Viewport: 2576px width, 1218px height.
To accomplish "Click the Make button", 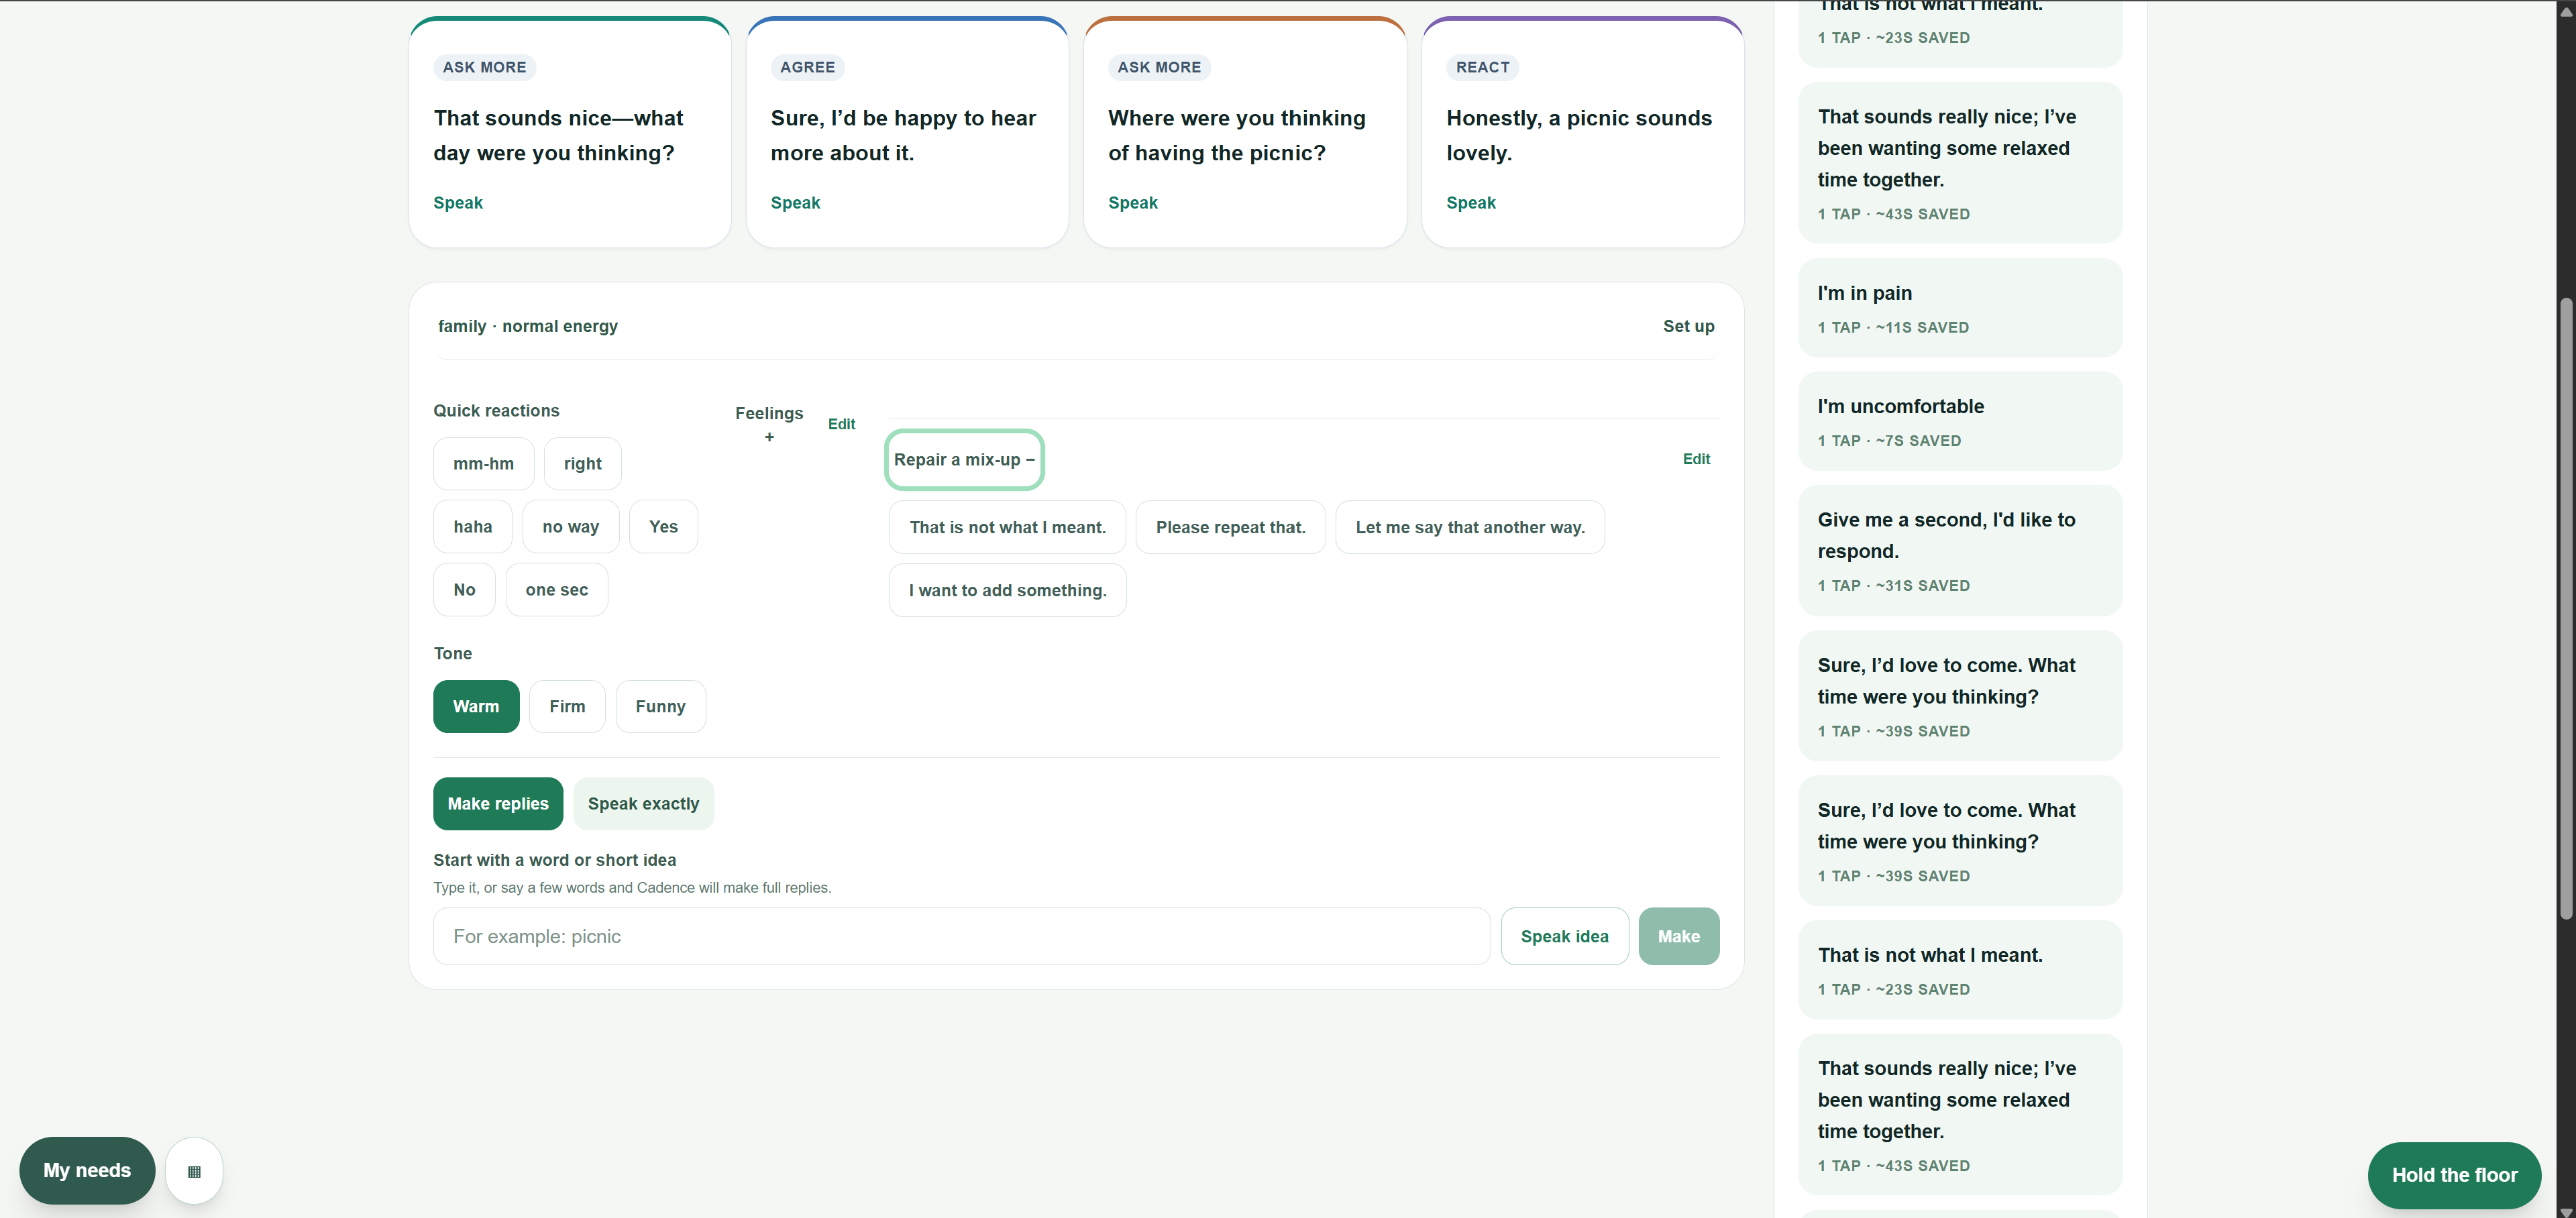I will (1678, 936).
